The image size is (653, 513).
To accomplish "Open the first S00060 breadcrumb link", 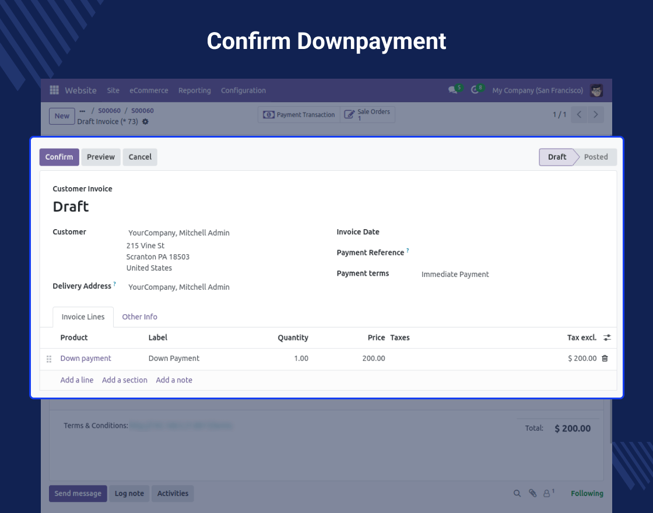I will pyautogui.click(x=109, y=111).
